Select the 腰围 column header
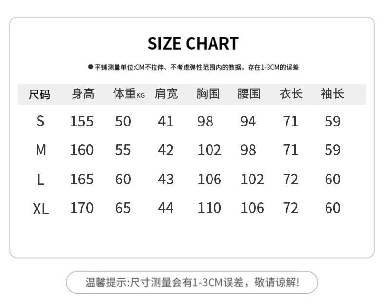 click(249, 93)
